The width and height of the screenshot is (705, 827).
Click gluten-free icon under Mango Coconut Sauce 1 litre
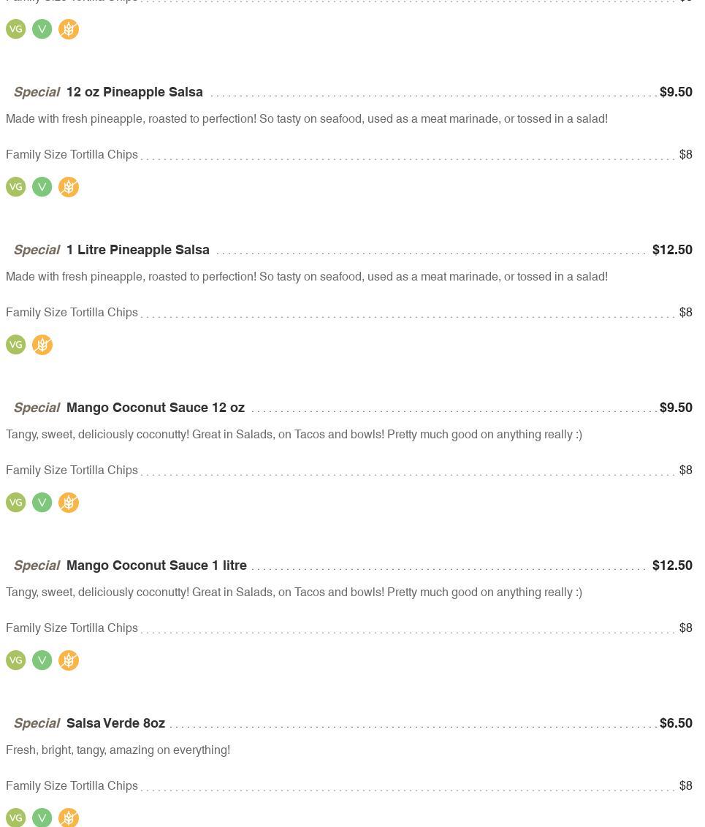pos(69,660)
